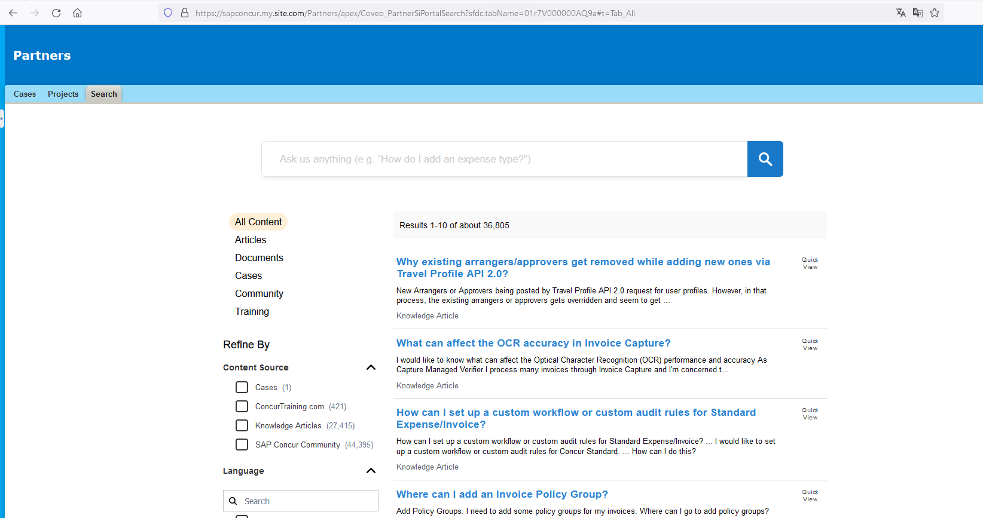Click the blue magnifier search button
The height and width of the screenshot is (518, 983).
[765, 159]
